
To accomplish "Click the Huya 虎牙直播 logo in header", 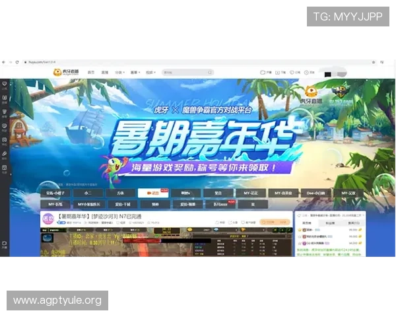I will pos(66,72).
